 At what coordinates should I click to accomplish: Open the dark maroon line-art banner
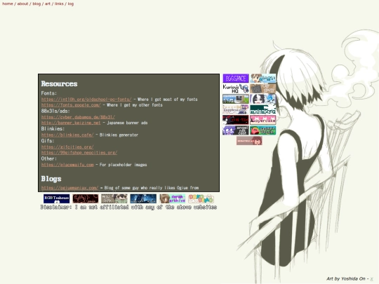click(x=86, y=198)
